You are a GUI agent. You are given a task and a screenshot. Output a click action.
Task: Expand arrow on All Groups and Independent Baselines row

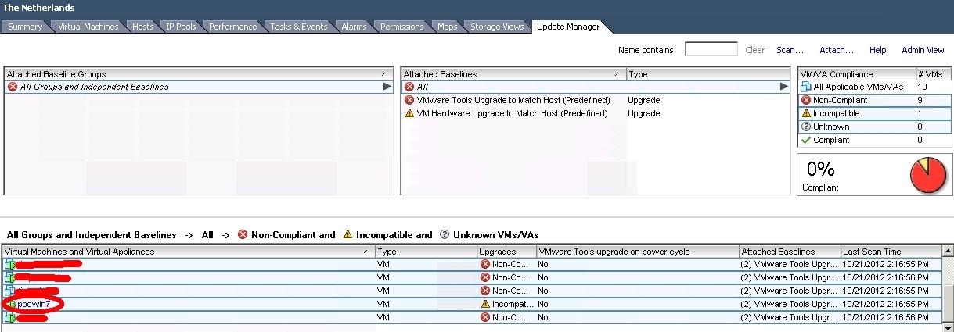[x=387, y=87]
